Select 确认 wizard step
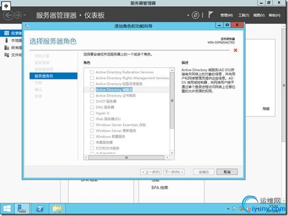Viewport: 288px width, 216px height. coord(38,89)
